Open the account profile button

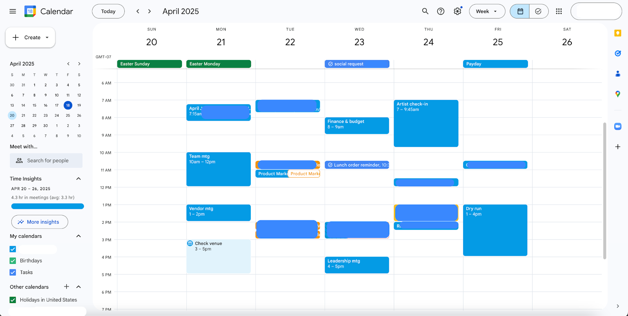(596, 11)
